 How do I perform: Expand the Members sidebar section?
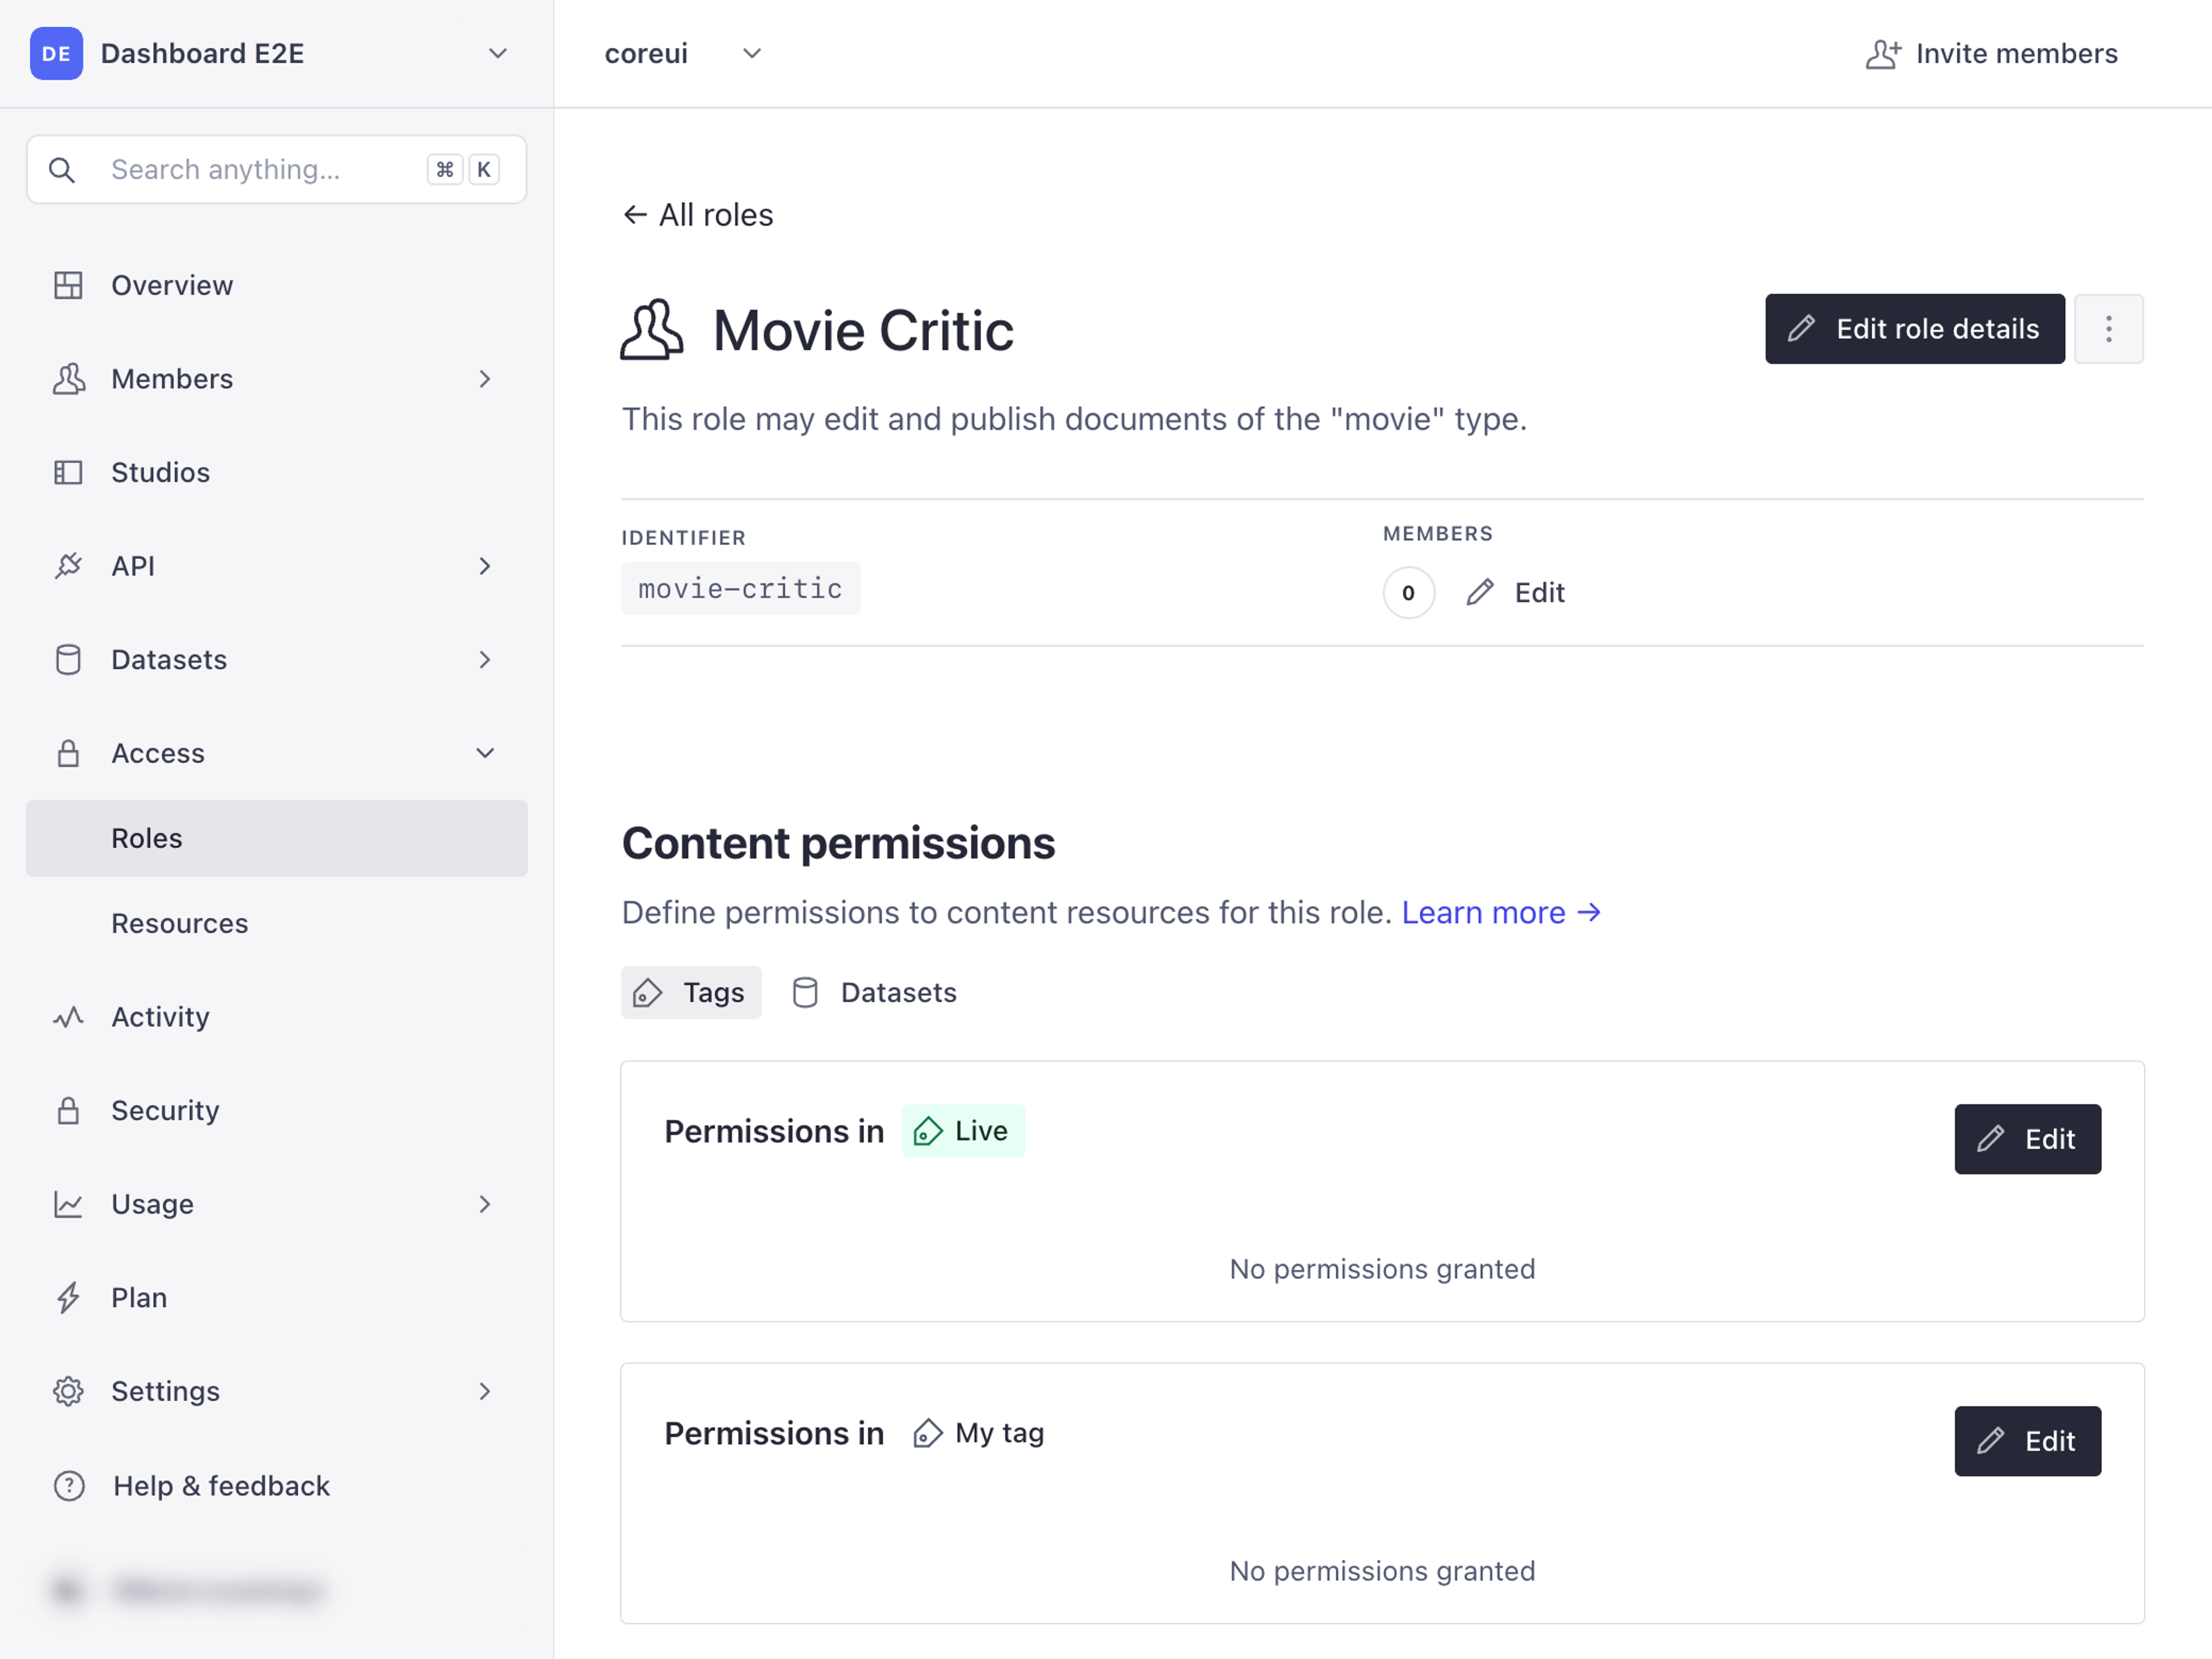click(485, 379)
